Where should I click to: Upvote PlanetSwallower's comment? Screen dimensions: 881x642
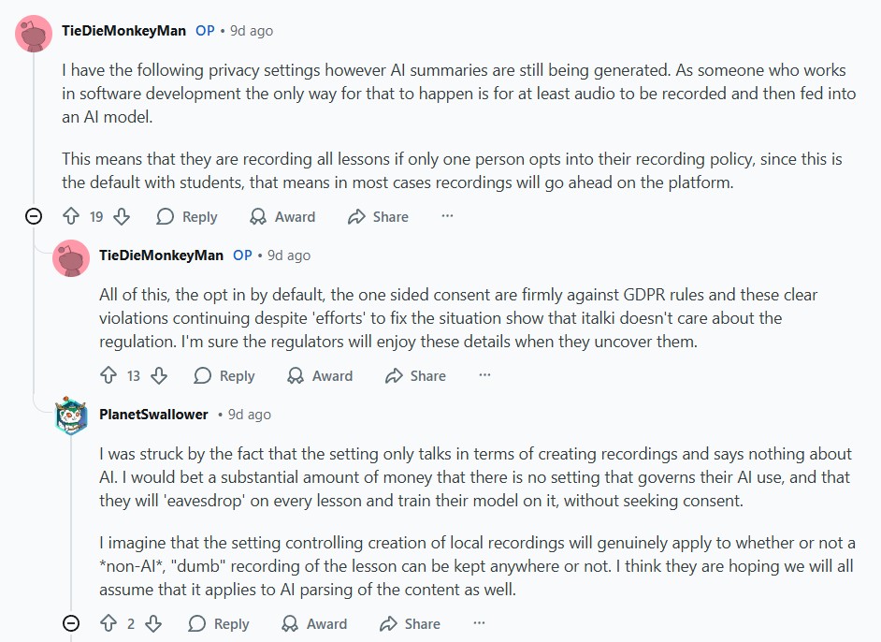tap(108, 623)
